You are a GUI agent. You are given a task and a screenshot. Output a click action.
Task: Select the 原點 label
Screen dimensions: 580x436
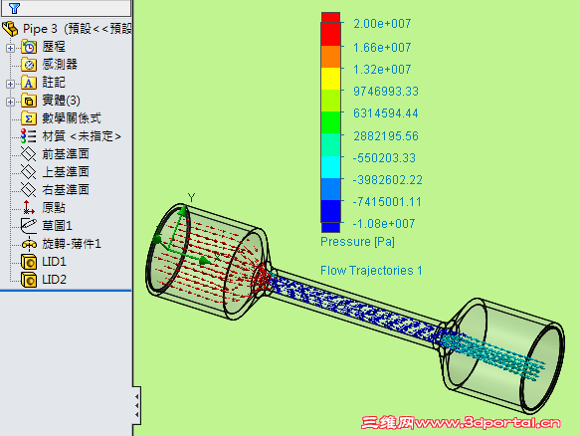point(54,208)
